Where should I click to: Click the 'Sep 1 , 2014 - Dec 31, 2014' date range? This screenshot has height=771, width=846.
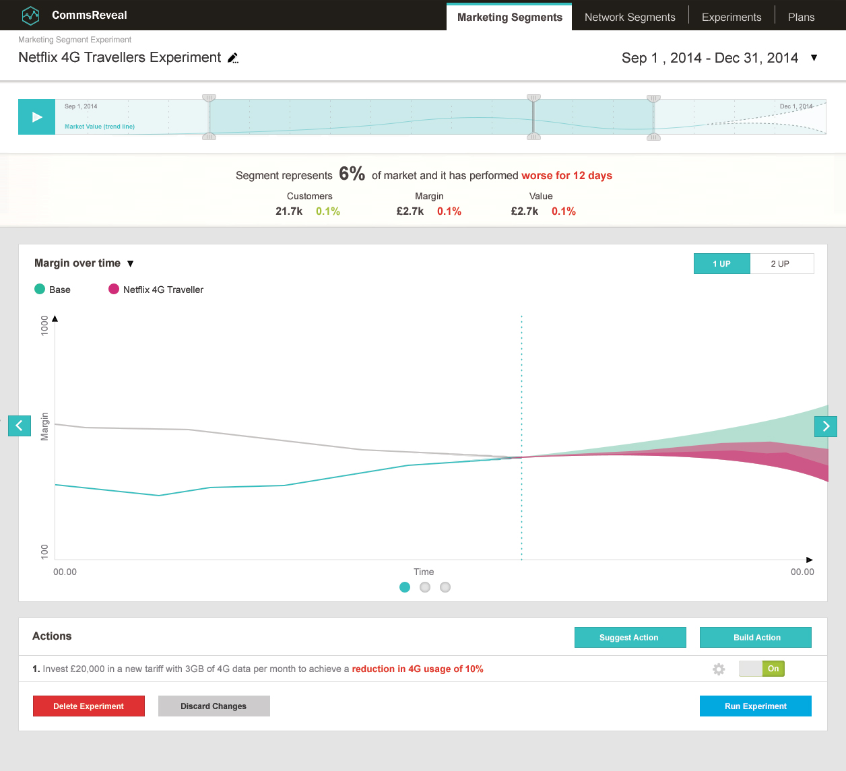710,58
